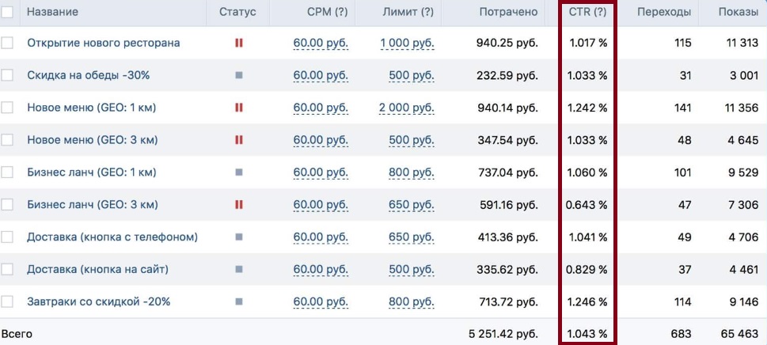Image resolution: width=767 pixels, height=345 pixels.
Task: Edit the 2 000 руб. limit of Новое меню
Action: point(407,108)
